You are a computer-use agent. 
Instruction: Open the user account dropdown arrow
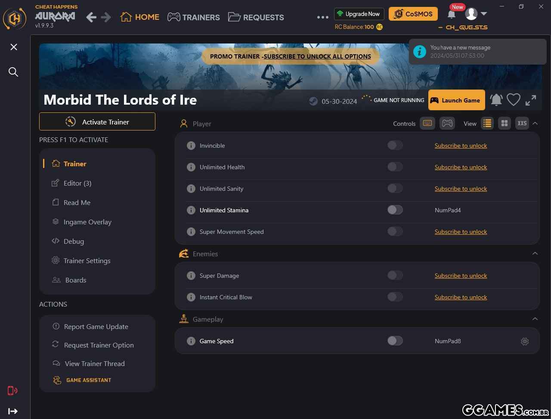[x=484, y=14]
